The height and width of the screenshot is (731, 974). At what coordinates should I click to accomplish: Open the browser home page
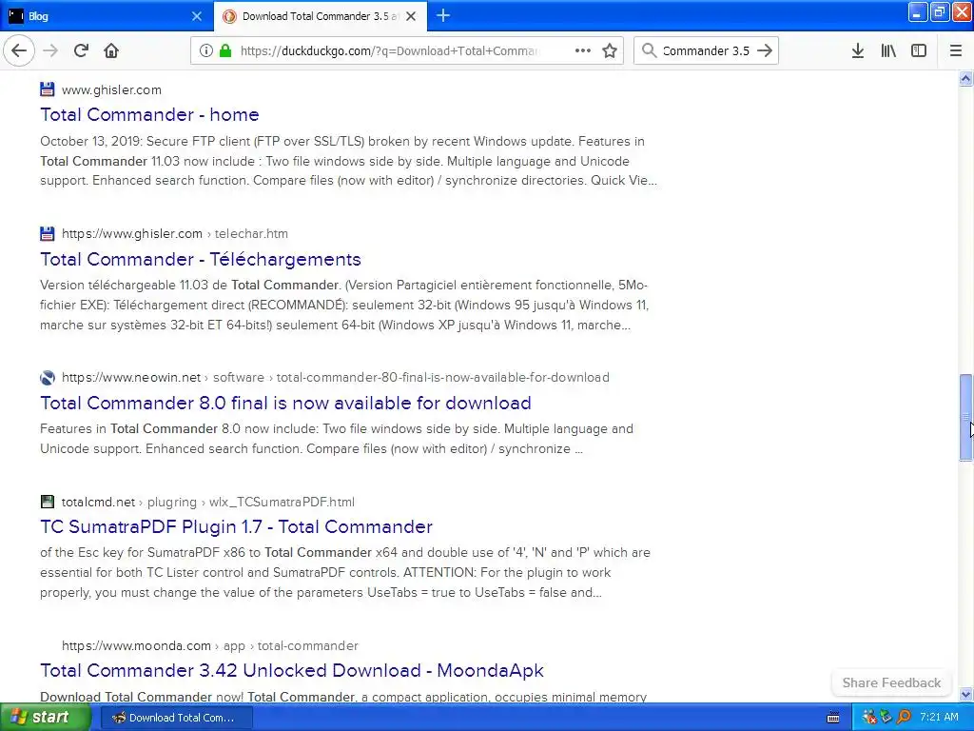111,50
